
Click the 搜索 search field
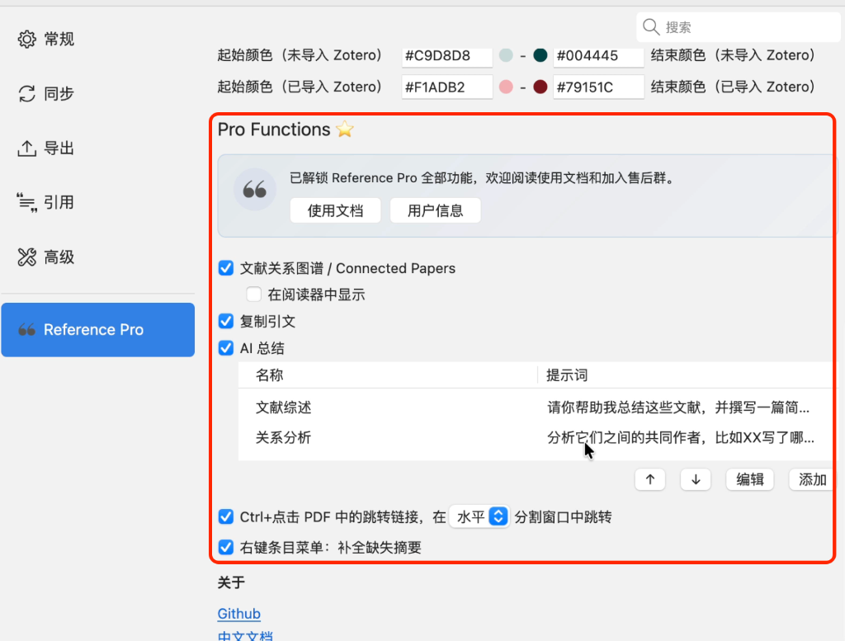739,27
